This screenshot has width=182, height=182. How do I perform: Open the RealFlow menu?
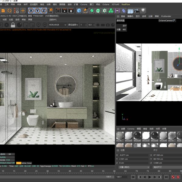(126, 5)
